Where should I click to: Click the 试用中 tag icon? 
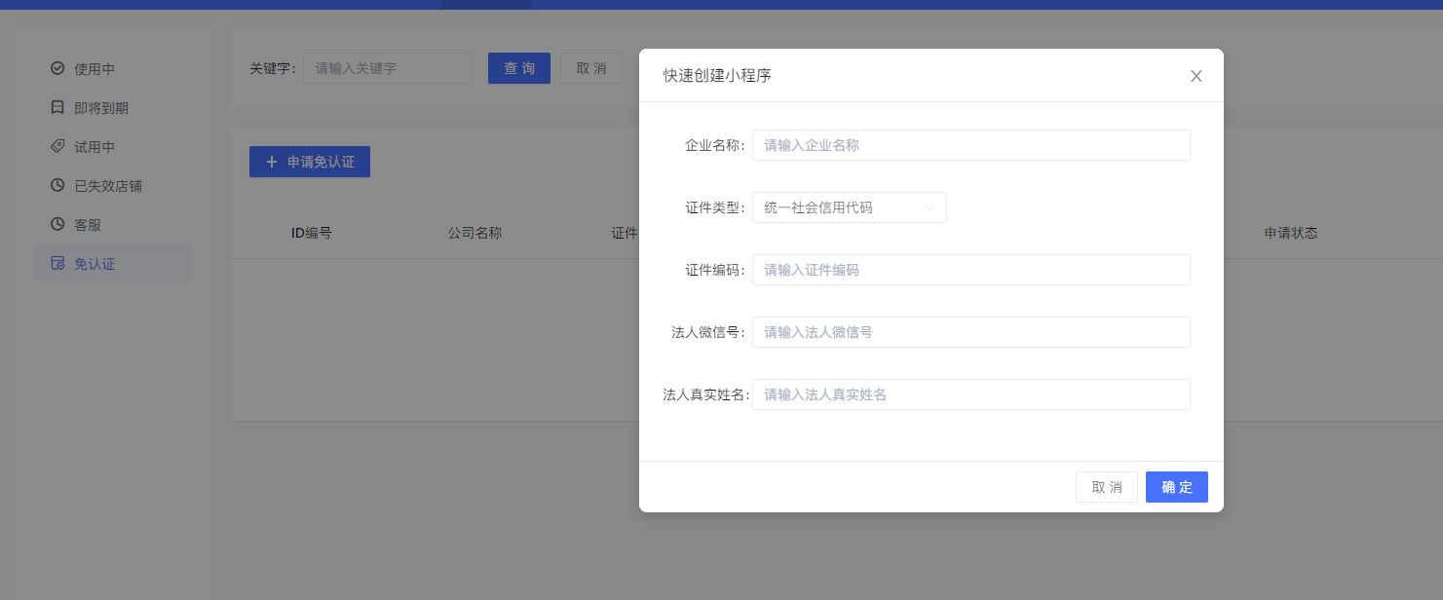coord(57,146)
